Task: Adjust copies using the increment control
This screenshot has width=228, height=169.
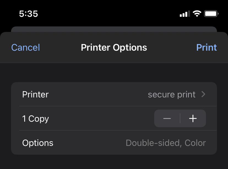Action: pyautogui.click(x=193, y=118)
